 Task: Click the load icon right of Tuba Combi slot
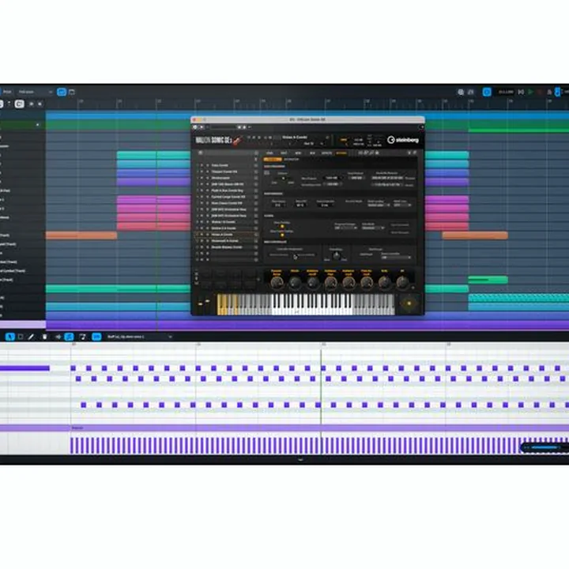(x=256, y=165)
